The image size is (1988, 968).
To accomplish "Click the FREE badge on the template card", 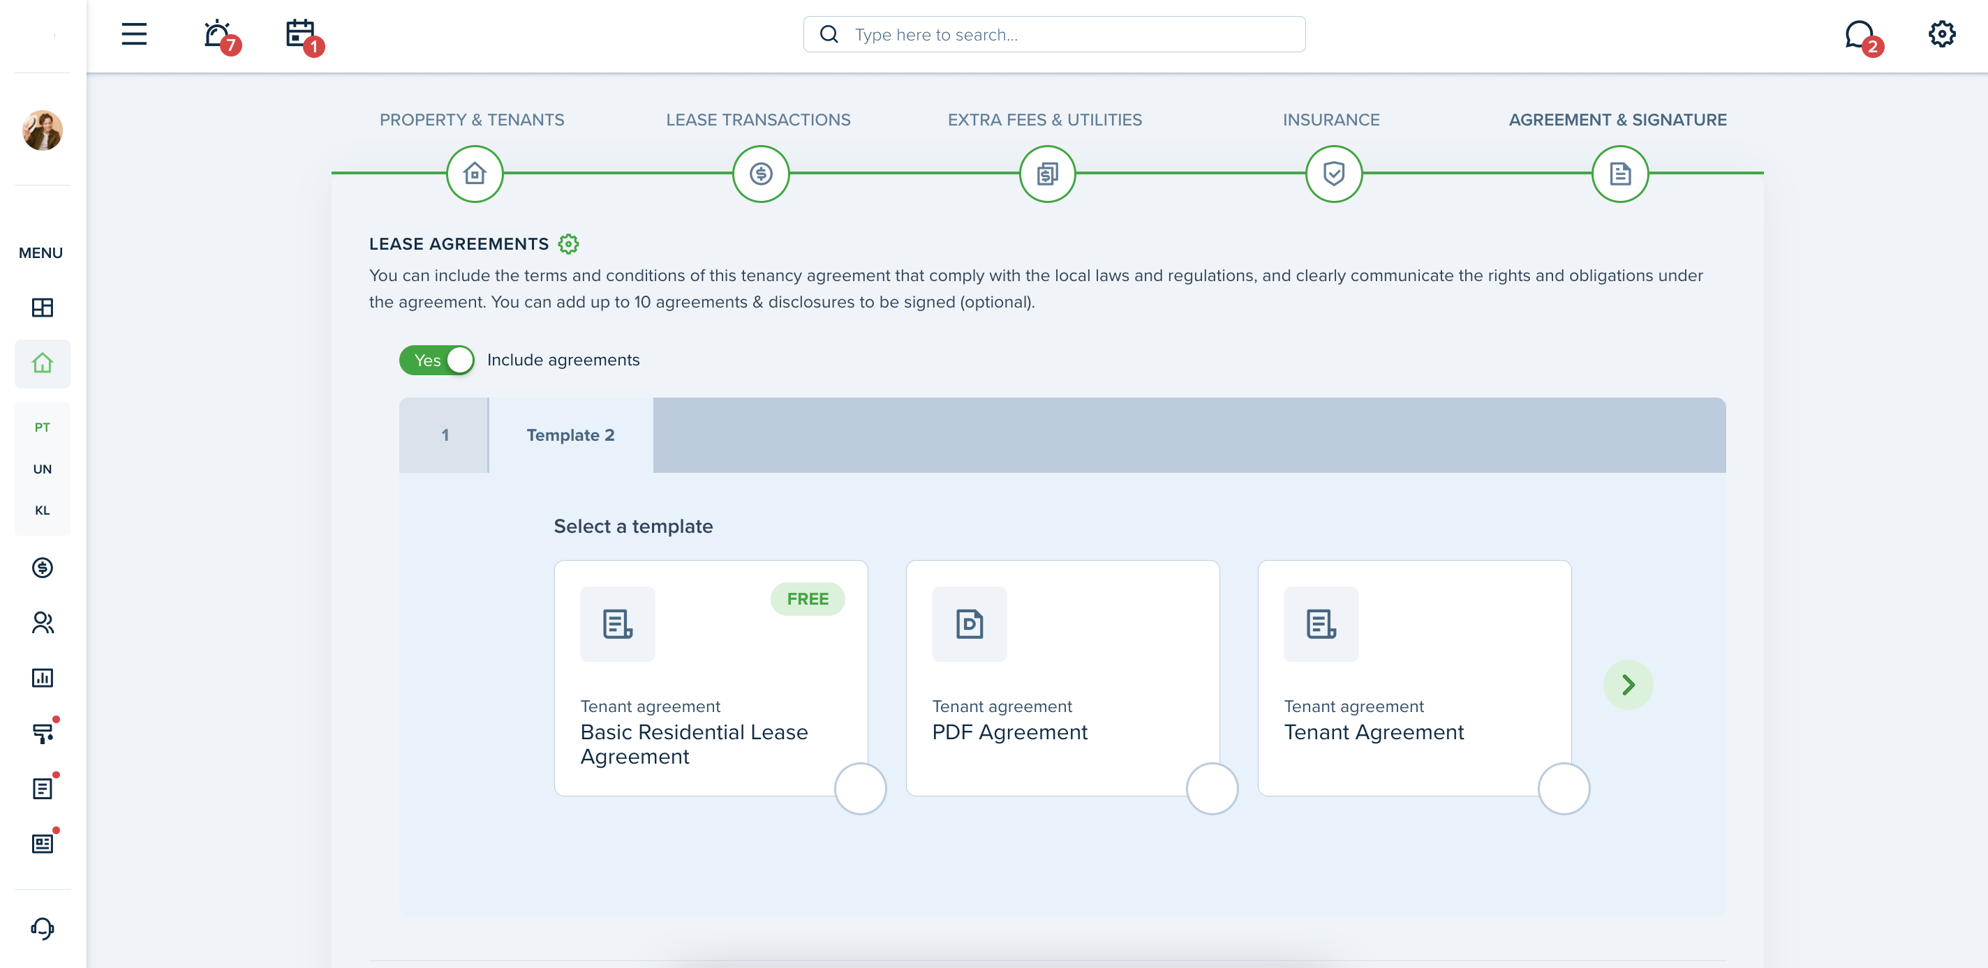I will [807, 599].
